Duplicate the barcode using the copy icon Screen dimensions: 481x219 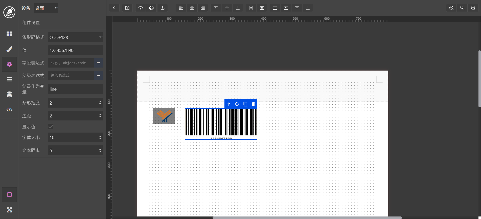click(245, 104)
